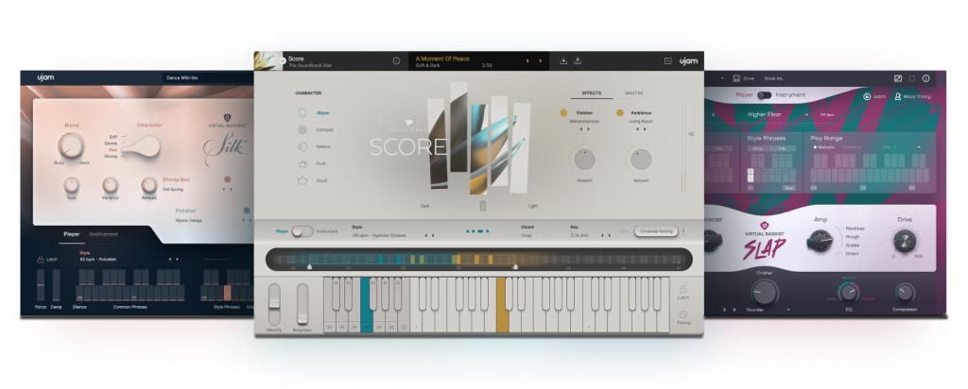968x389 pixels.
Task: Select the Mellow character icon
Action: pos(302,146)
